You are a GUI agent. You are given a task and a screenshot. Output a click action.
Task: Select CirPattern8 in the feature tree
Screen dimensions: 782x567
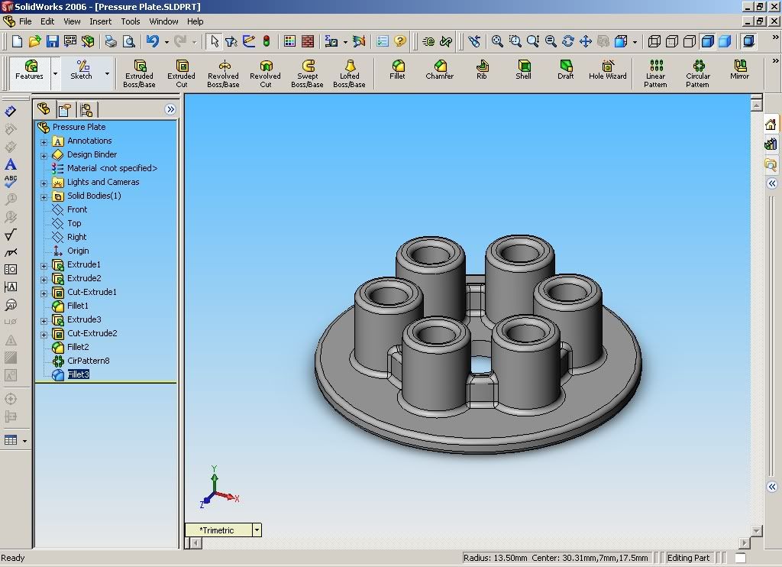click(88, 361)
